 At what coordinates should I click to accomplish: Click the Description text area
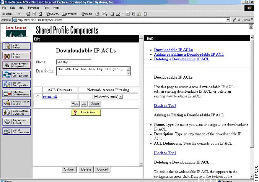tap(92, 71)
